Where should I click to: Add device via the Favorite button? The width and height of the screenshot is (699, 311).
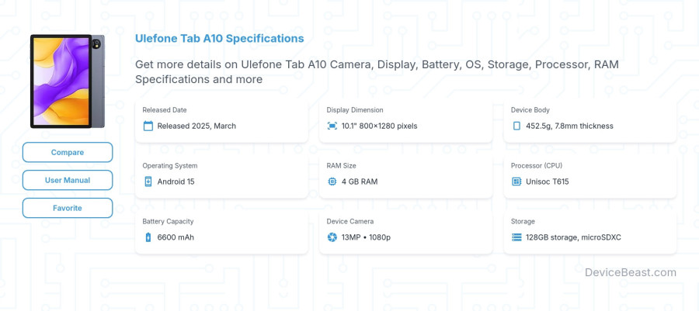[x=68, y=208]
